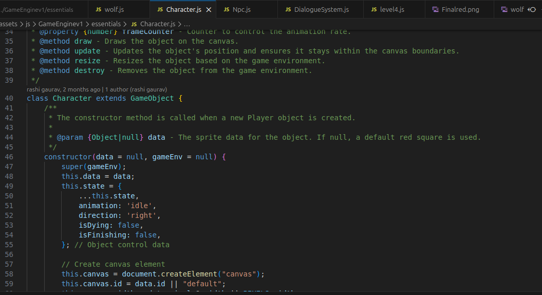Click the JS file icon on wolf.js tab
The image size is (542, 295).
tap(99, 10)
